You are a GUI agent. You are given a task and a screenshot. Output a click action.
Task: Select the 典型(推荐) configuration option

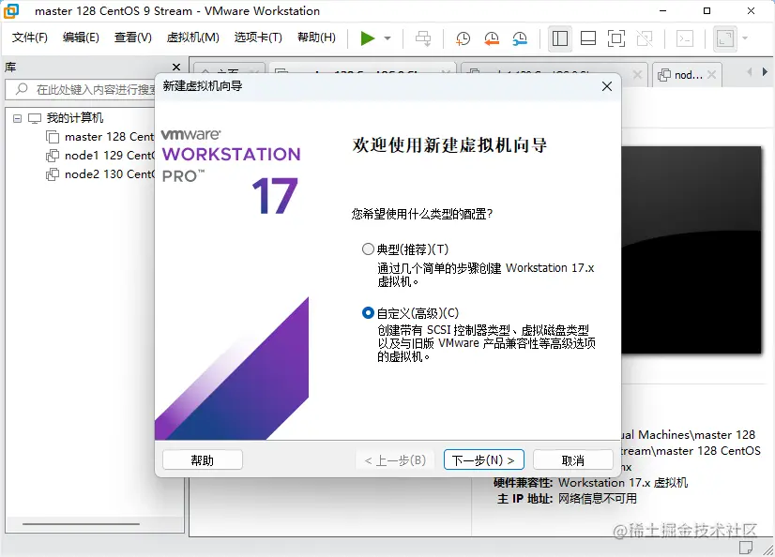coord(369,248)
